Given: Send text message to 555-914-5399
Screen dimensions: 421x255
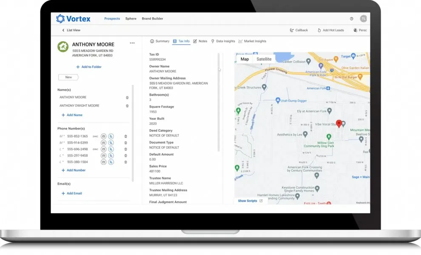Looking at the screenshot, I should coord(103,143).
